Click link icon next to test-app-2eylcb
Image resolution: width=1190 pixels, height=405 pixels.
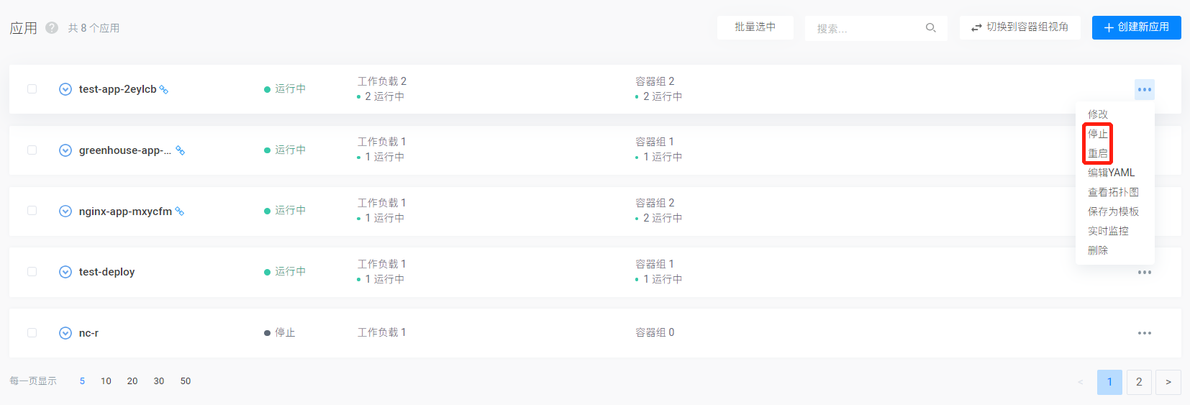[x=164, y=89]
